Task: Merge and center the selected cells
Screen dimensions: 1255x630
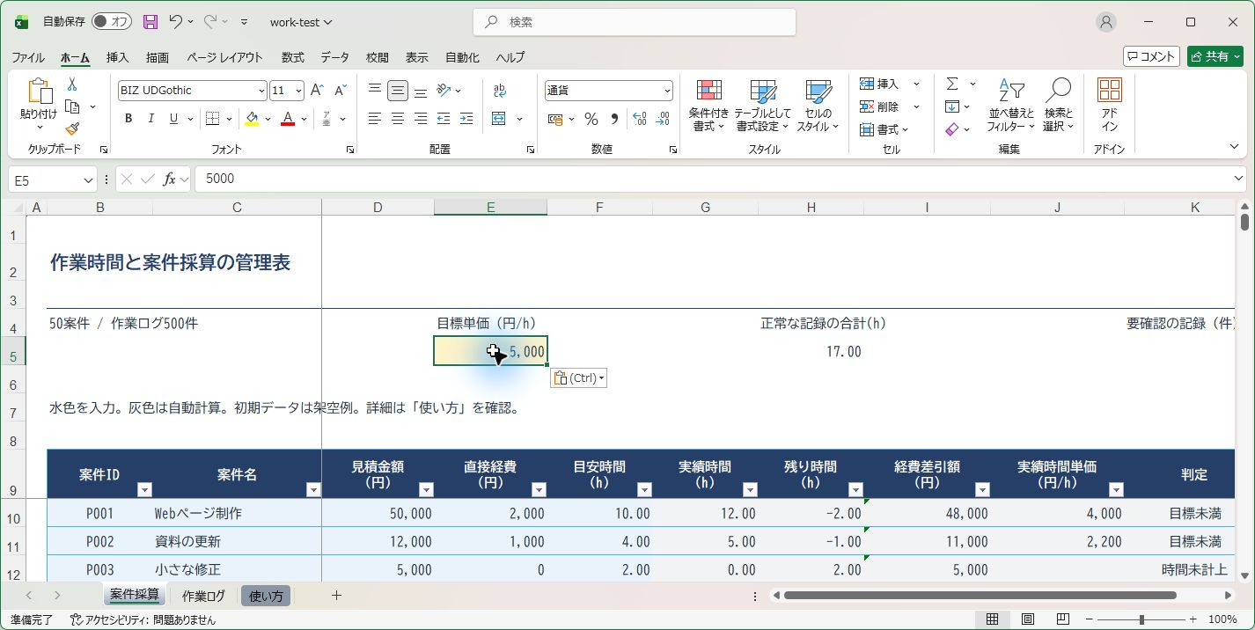Action: [x=499, y=119]
